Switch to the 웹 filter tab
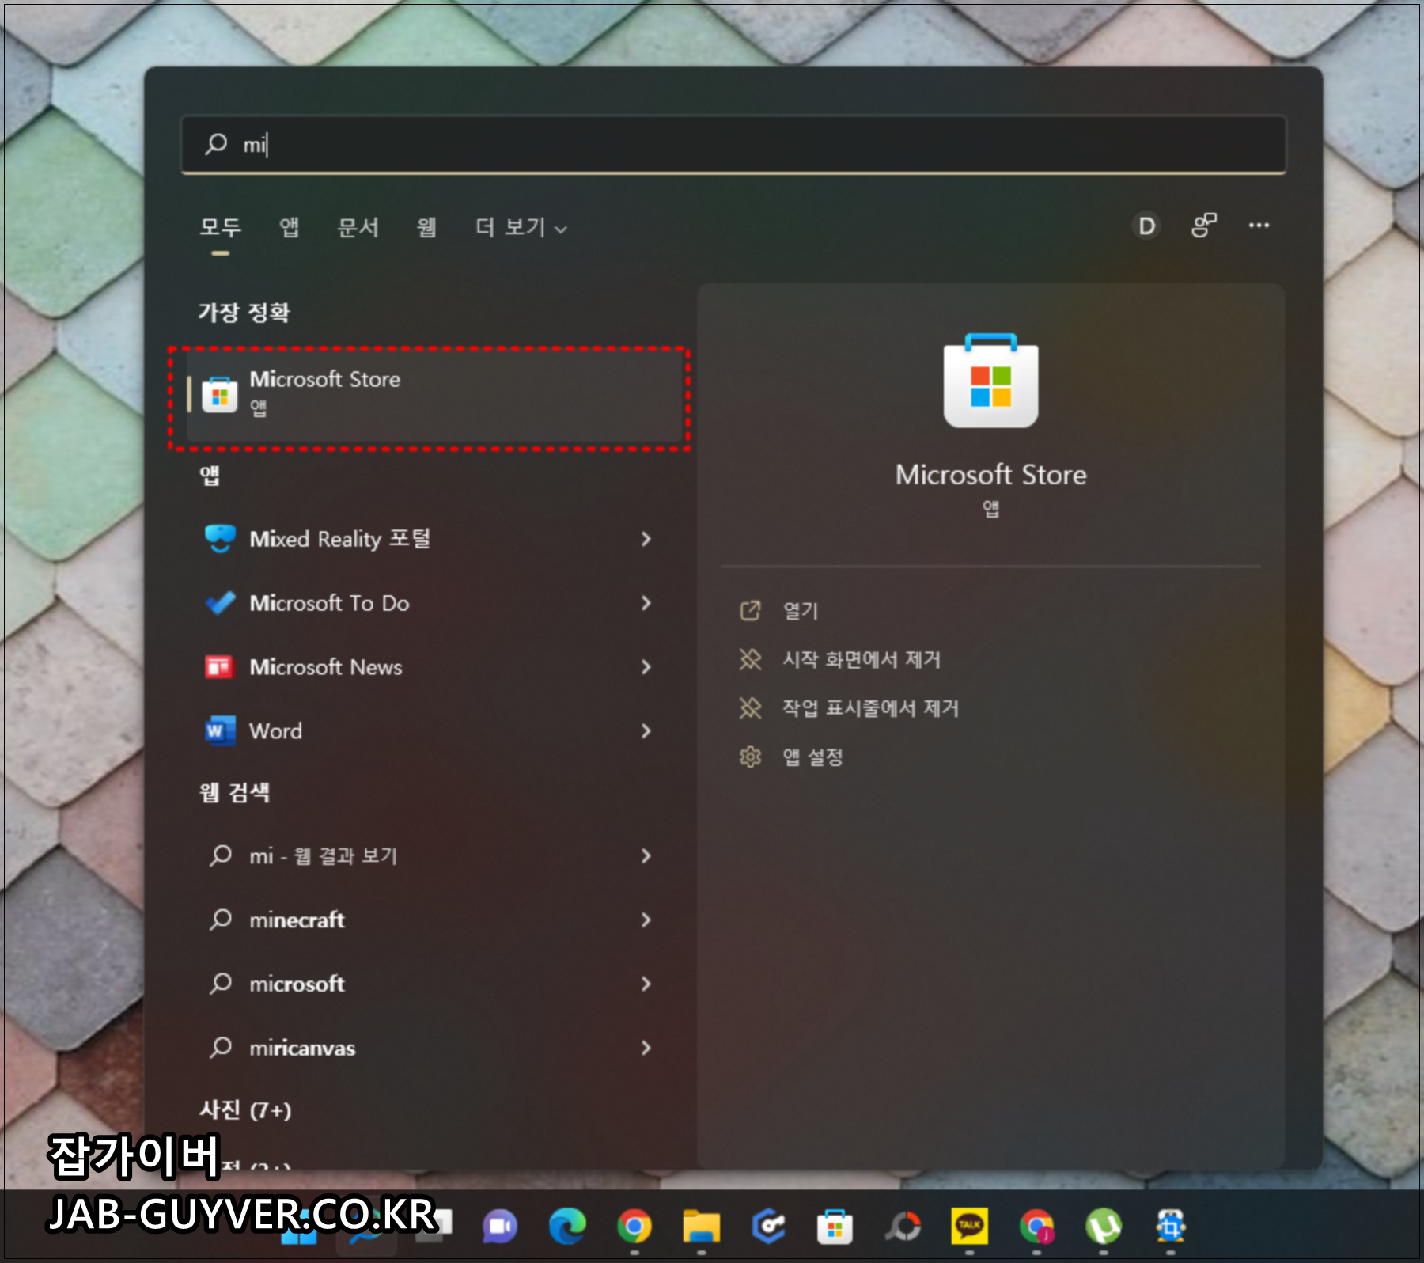Image resolution: width=1424 pixels, height=1263 pixels. point(426,228)
